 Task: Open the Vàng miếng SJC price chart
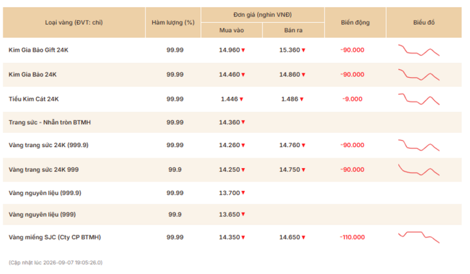[418, 237]
